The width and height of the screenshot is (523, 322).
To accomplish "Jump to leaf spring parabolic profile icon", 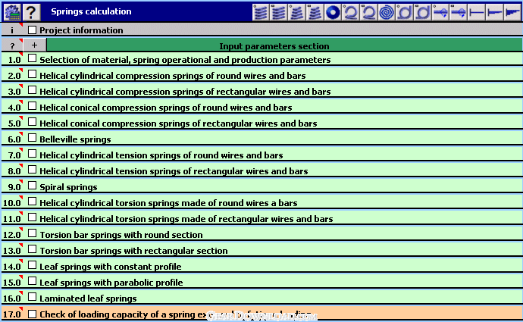I will point(495,12).
